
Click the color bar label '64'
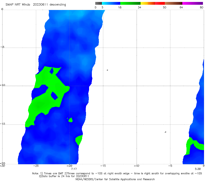click(181, 8)
